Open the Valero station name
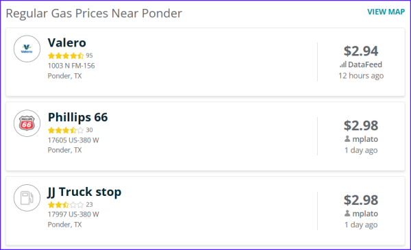 (67, 42)
